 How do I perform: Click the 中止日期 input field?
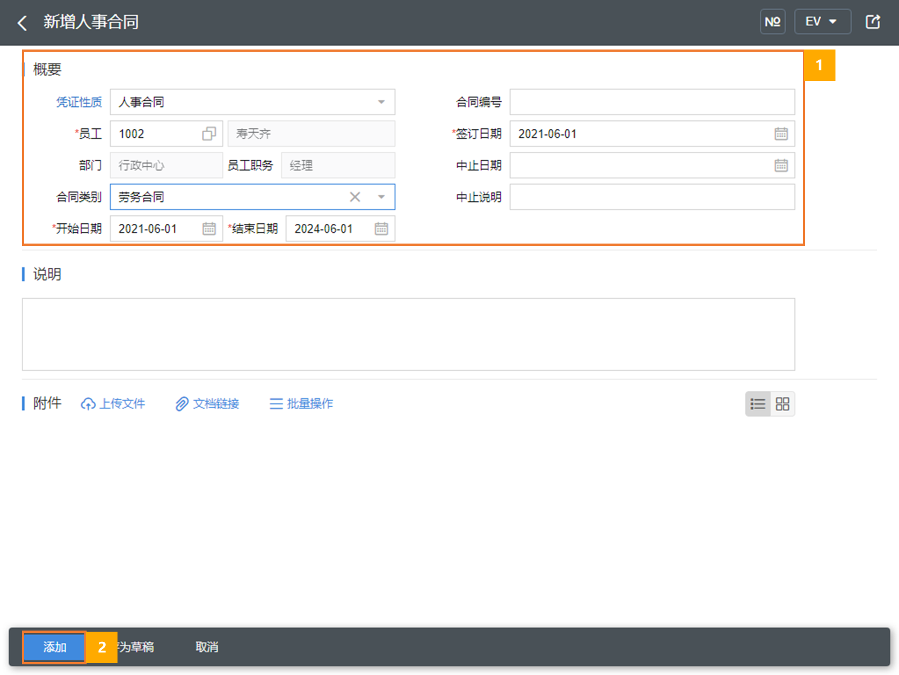652,165
